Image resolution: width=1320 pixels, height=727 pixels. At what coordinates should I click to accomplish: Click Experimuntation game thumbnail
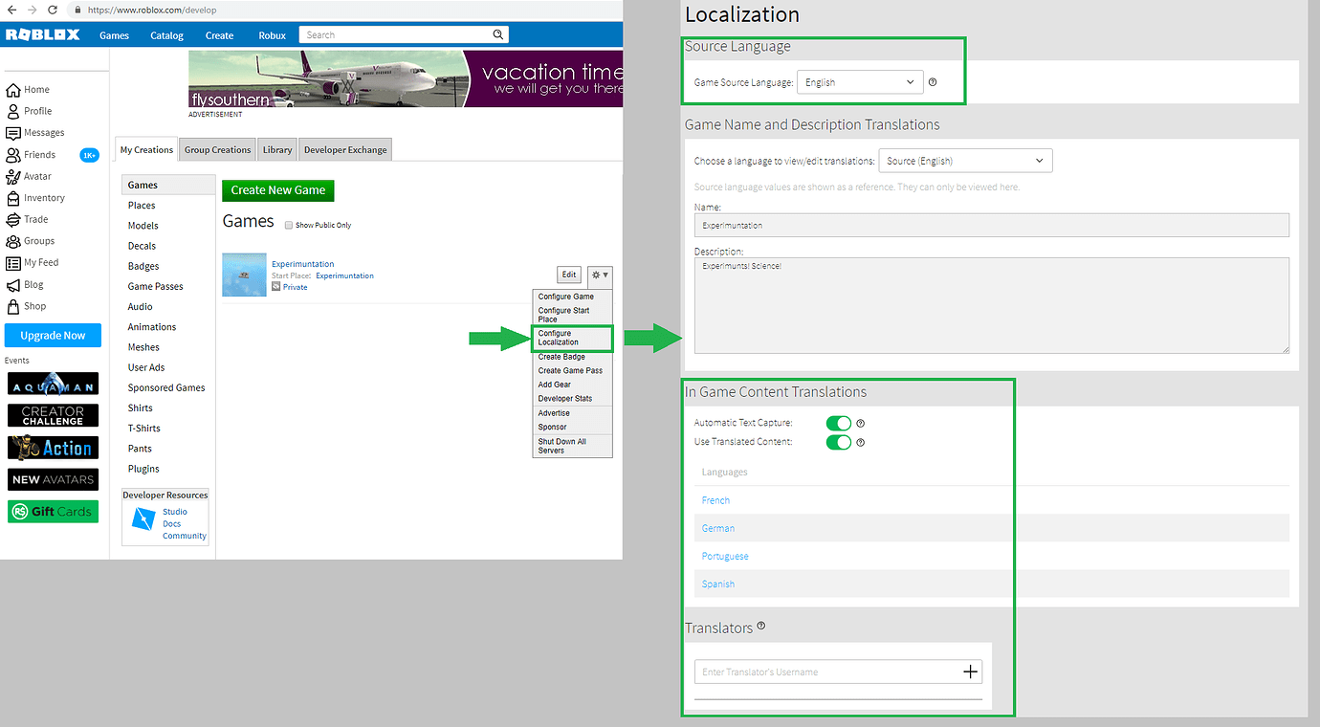244,275
